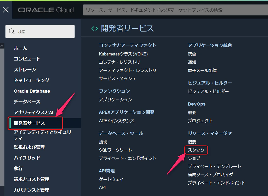
Task: Click the データベース・ツール heading
Action: point(121,133)
